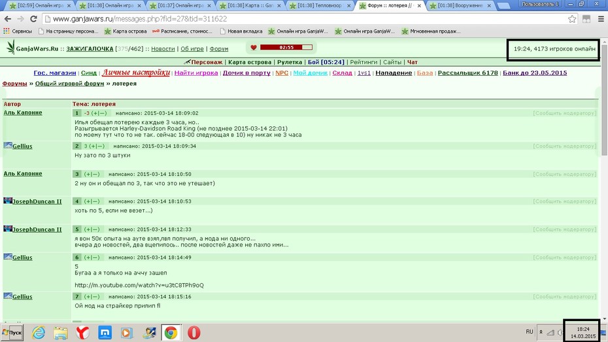Click JosephDuncan II avatar in post 4
Viewport: 608px width, 342px height.
pos(8,201)
